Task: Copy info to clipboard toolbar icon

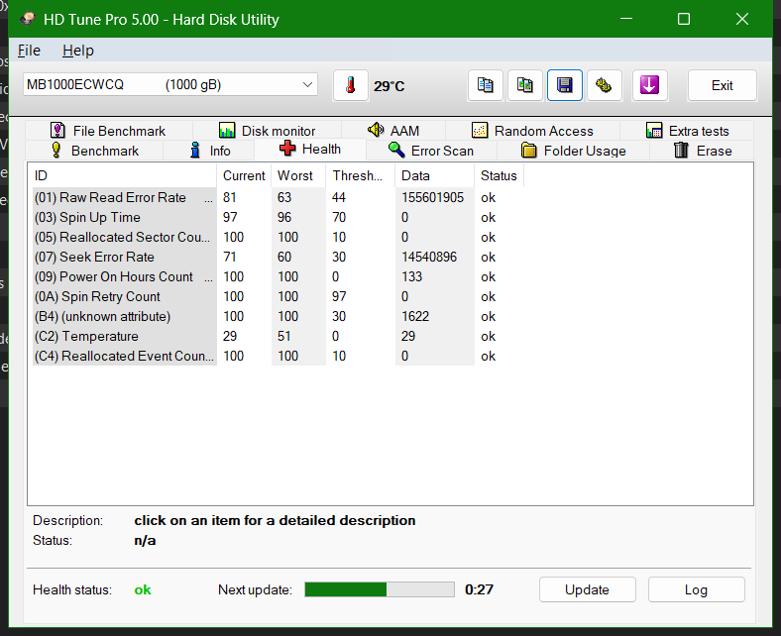Action: click(x=485, y=85)
